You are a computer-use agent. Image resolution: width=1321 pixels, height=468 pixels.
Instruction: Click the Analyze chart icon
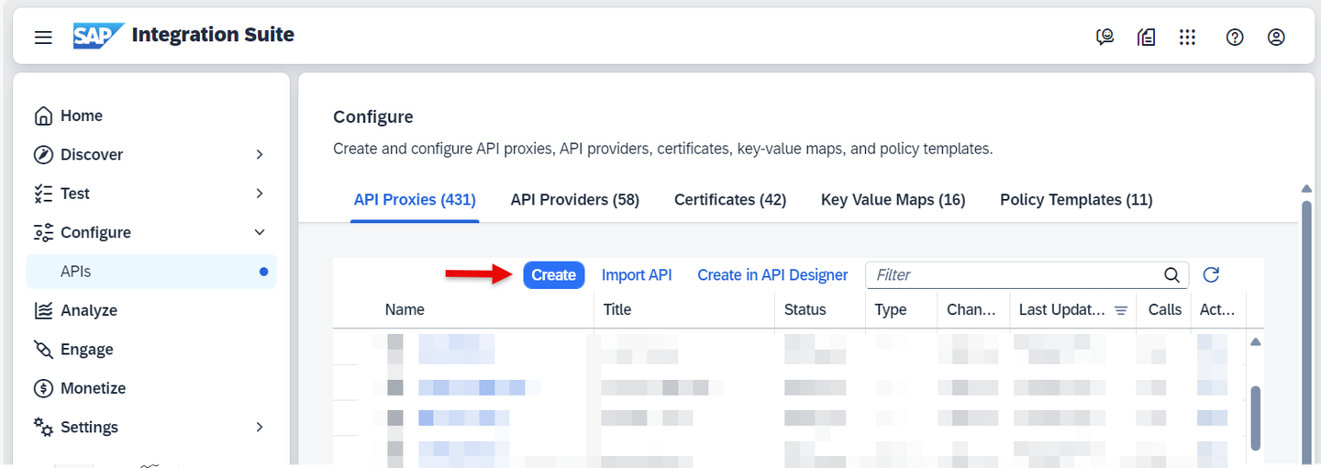pyautogui.click(x=43, y=310)
